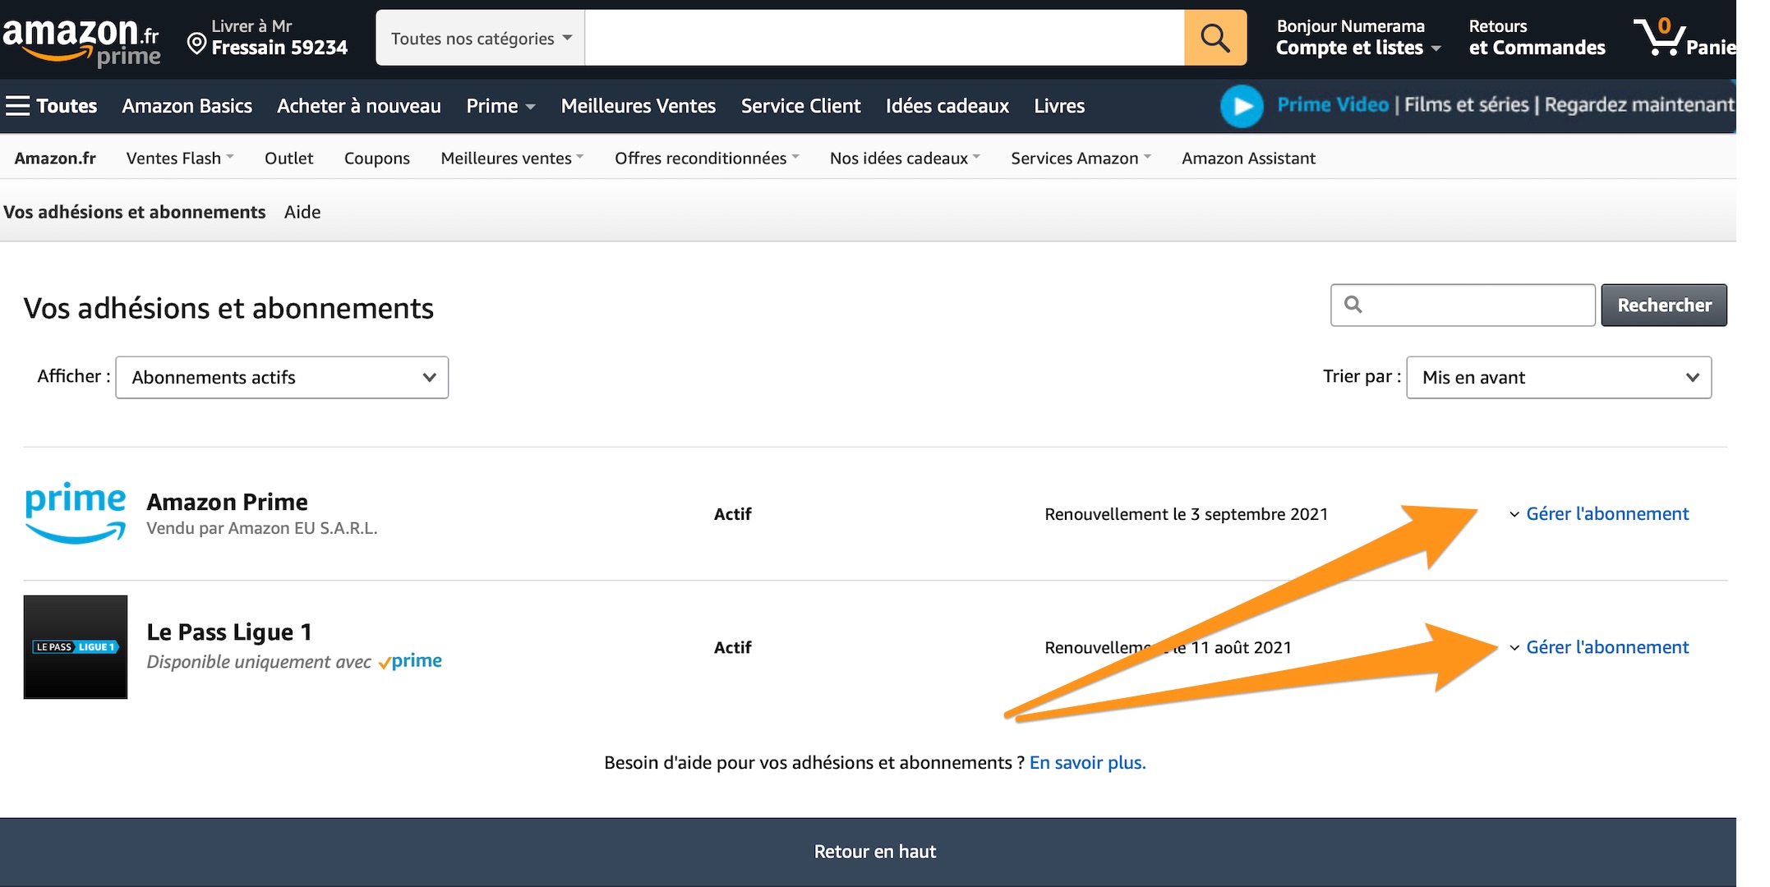Click the prime badge under Pass Ligue 1
The image size is (1770, 887).
click(x=410, y=661)
